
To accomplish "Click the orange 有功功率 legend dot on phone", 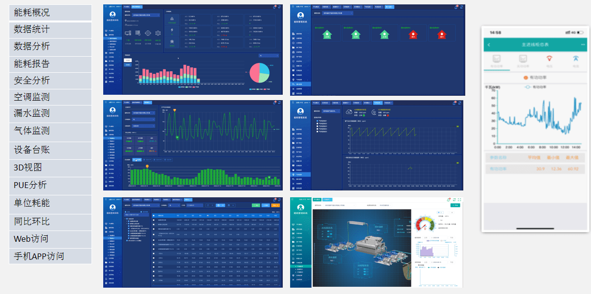I will [525, 78].
